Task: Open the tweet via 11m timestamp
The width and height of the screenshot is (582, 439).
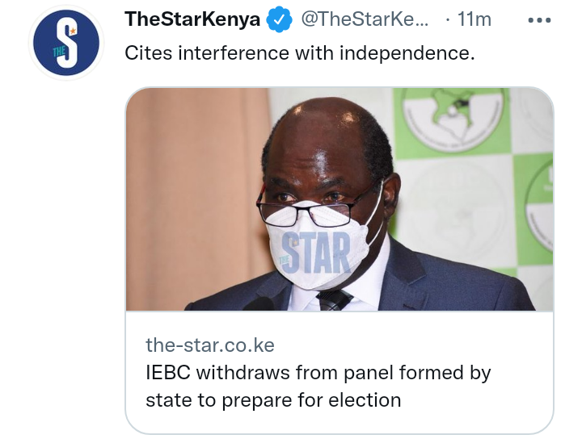Action: [474, 19]
